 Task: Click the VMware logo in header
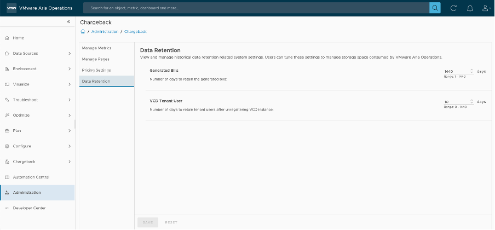[x=10, y=8]
